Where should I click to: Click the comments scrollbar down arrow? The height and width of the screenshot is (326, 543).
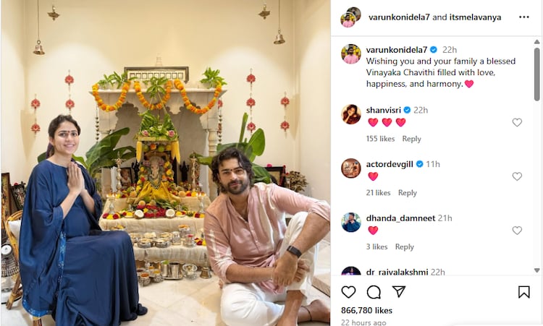pos(536,270)
